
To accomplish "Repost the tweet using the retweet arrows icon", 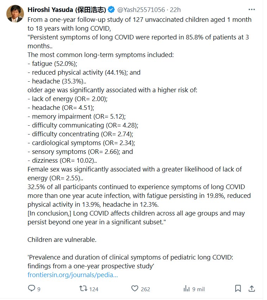I will tap(83, 288).
